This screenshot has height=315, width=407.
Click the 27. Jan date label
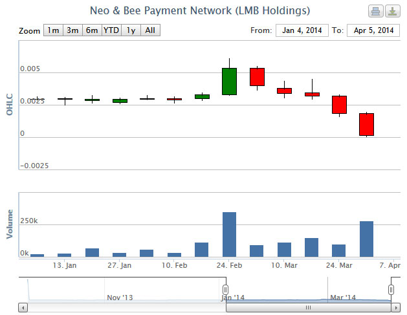coord(120,265)
